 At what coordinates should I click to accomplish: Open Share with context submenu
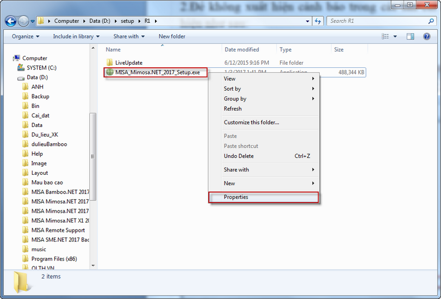pos(269,169)
